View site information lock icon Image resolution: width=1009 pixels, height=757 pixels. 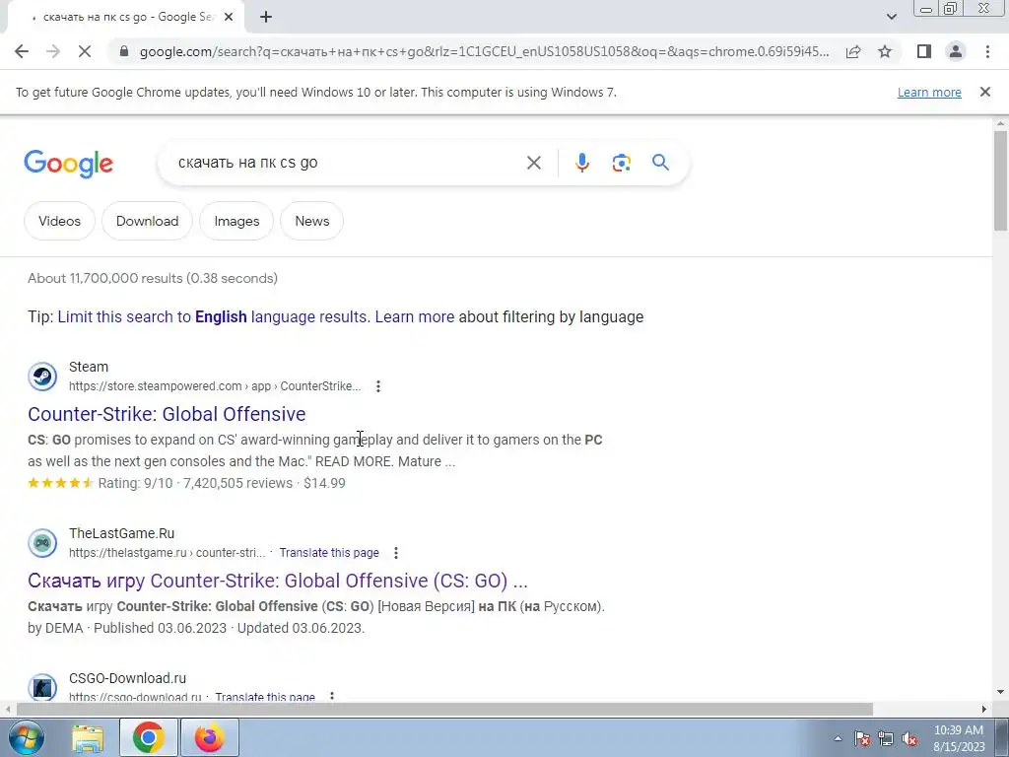coord(125,51)
